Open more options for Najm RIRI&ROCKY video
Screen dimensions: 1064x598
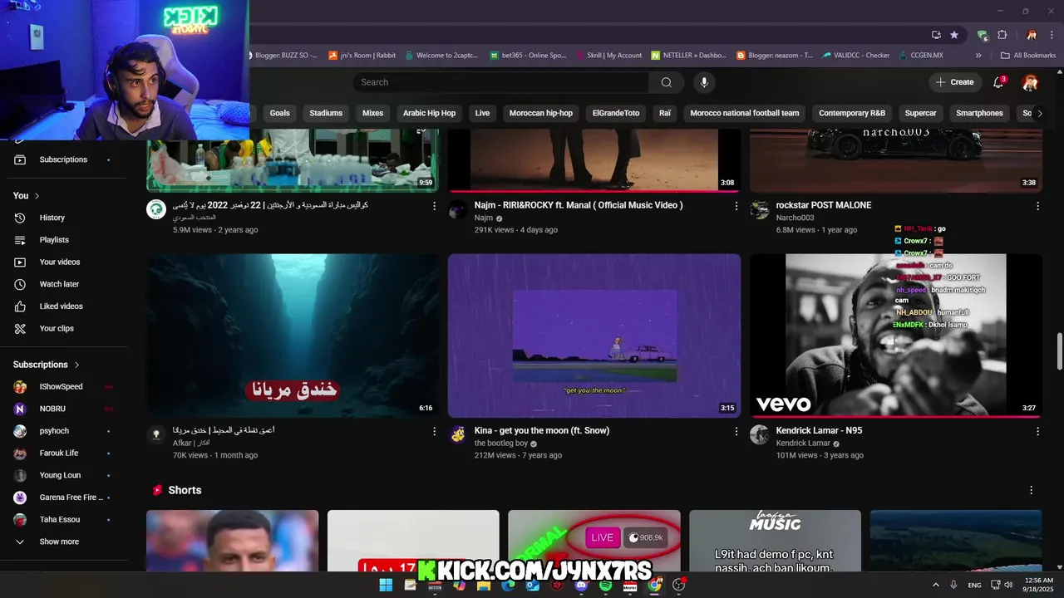736,206
